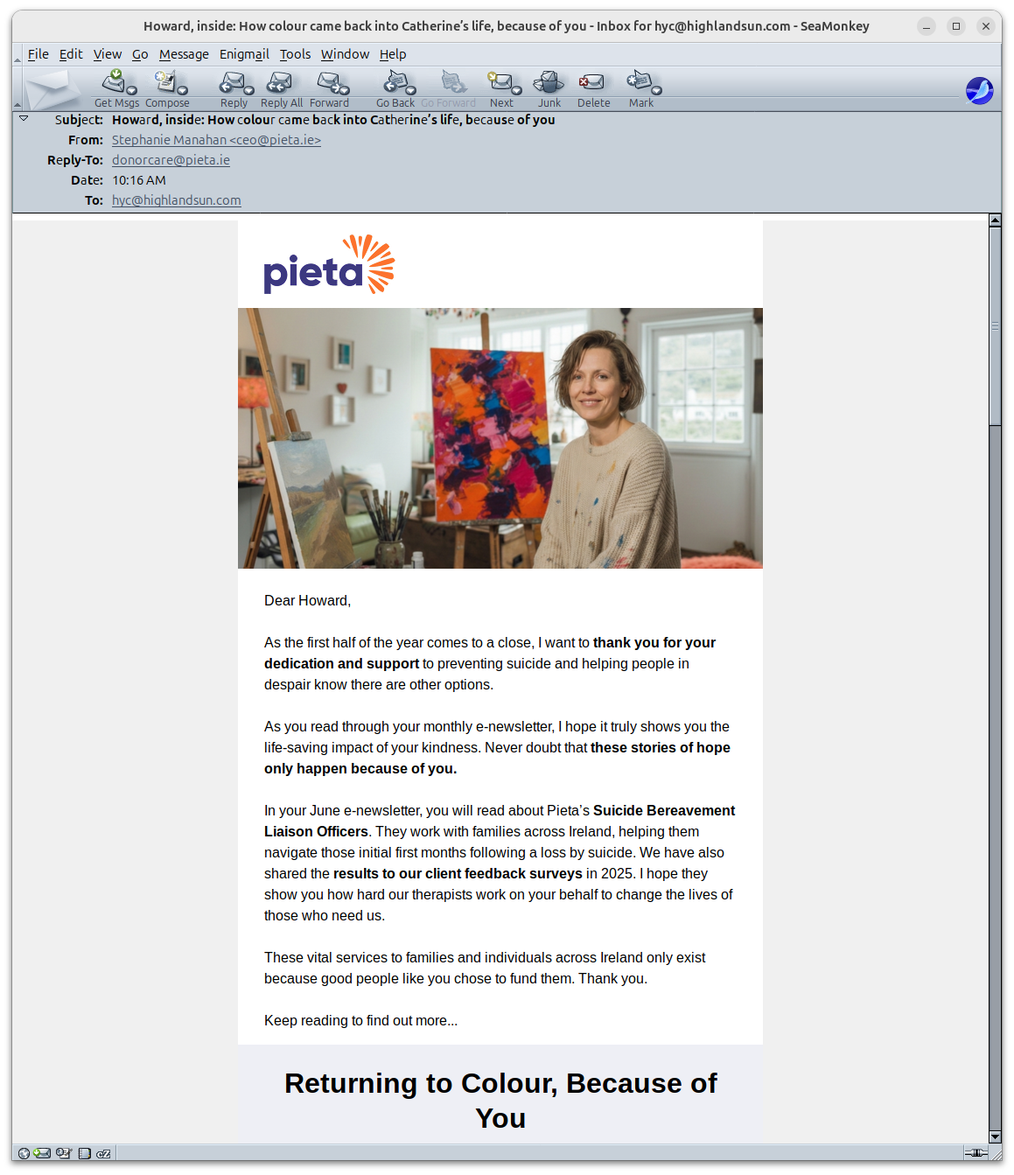Open the Reply button dropdown arrow
The image size is (1014, 1175).
click(249, 90)
